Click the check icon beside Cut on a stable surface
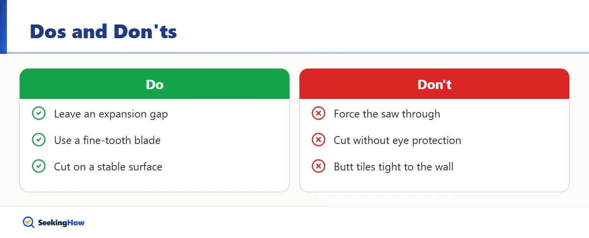This screenshot has height=238, width=589. click(39, 167)
